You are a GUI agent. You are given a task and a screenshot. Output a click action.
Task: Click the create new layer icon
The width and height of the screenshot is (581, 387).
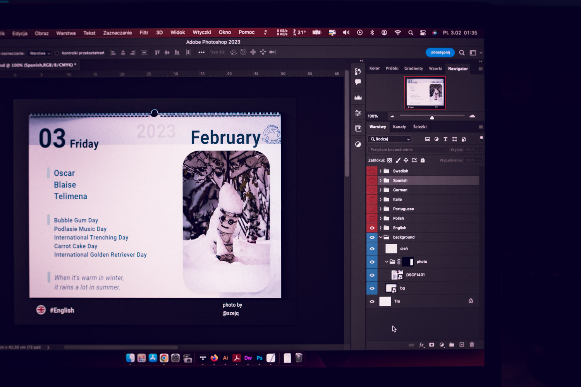[462, 344]
